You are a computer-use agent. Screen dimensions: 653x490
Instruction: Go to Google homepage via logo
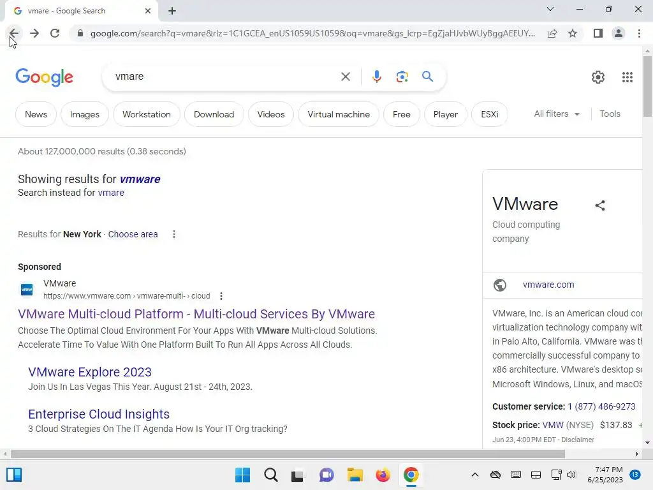(44, 77)
